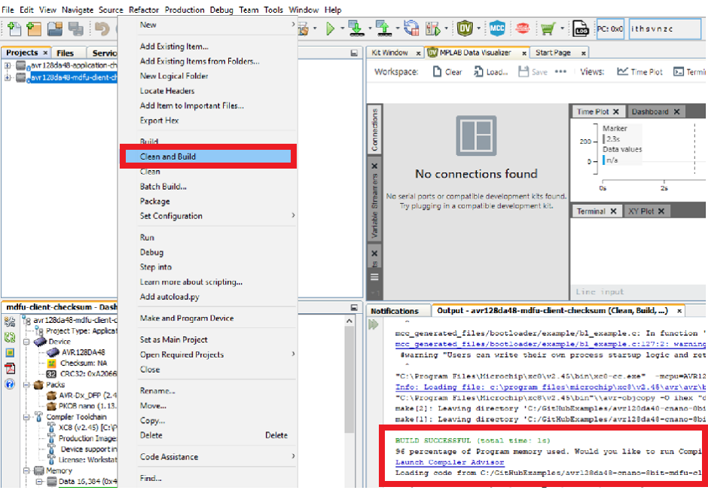Open dropdown arrow next to Run Project icon
Viewport: 708px width, 490px height.
tap(342, 29)
